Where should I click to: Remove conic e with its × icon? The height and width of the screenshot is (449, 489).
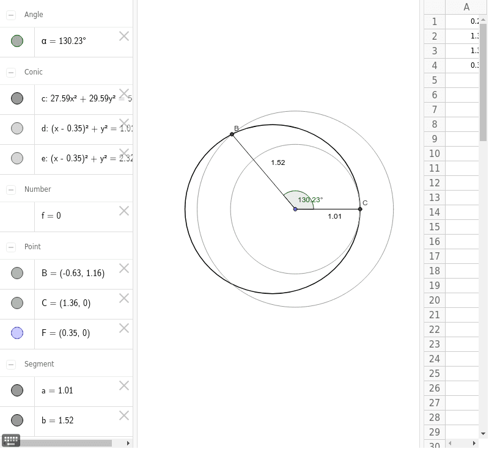click(x=124, y=154)
